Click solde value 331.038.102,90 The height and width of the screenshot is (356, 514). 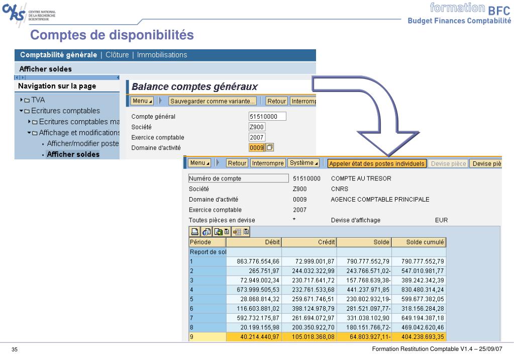pos(368,318)
